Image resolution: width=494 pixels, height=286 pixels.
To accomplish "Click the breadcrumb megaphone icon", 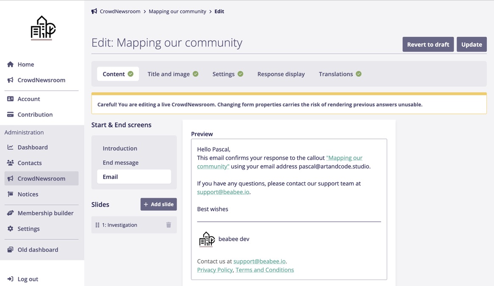I will pyautogui.click(x=94, y=11).
